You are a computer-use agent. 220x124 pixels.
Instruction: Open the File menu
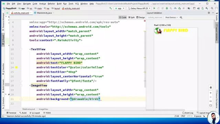tap(8, 4)
